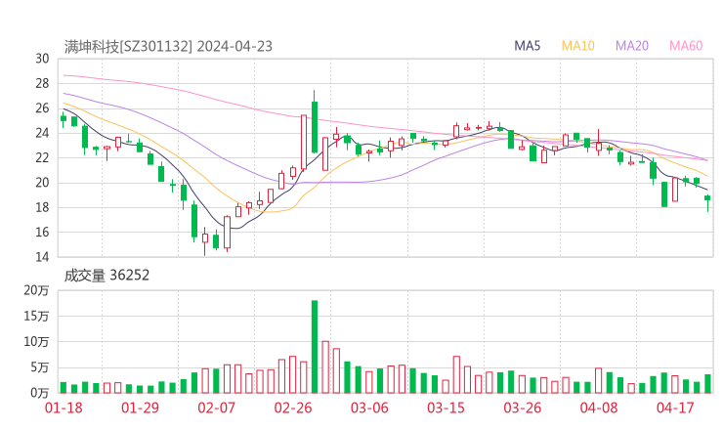Click the 成交量 36252 volume label
Image resolution: width=723 pixels, height=430 pixels.
(106, 276)
